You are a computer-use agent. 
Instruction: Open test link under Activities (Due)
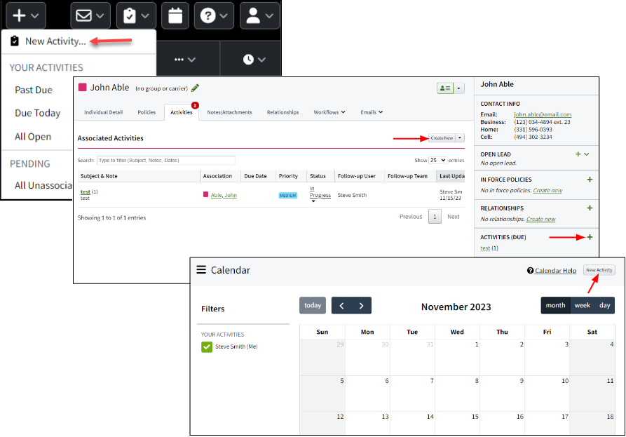click(x=485, y=248)
